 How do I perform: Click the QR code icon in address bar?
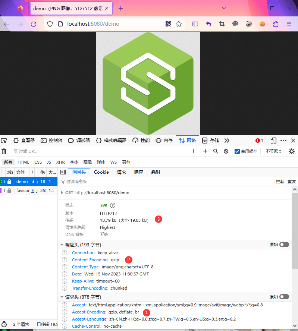(168, 24)
